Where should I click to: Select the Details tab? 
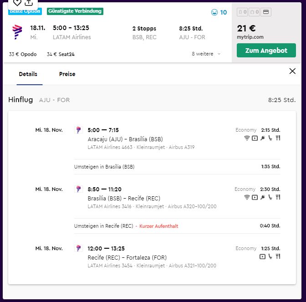tap(28, 74)
